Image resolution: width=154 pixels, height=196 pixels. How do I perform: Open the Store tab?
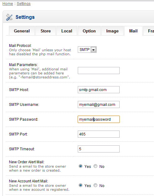tap(46, 31)
